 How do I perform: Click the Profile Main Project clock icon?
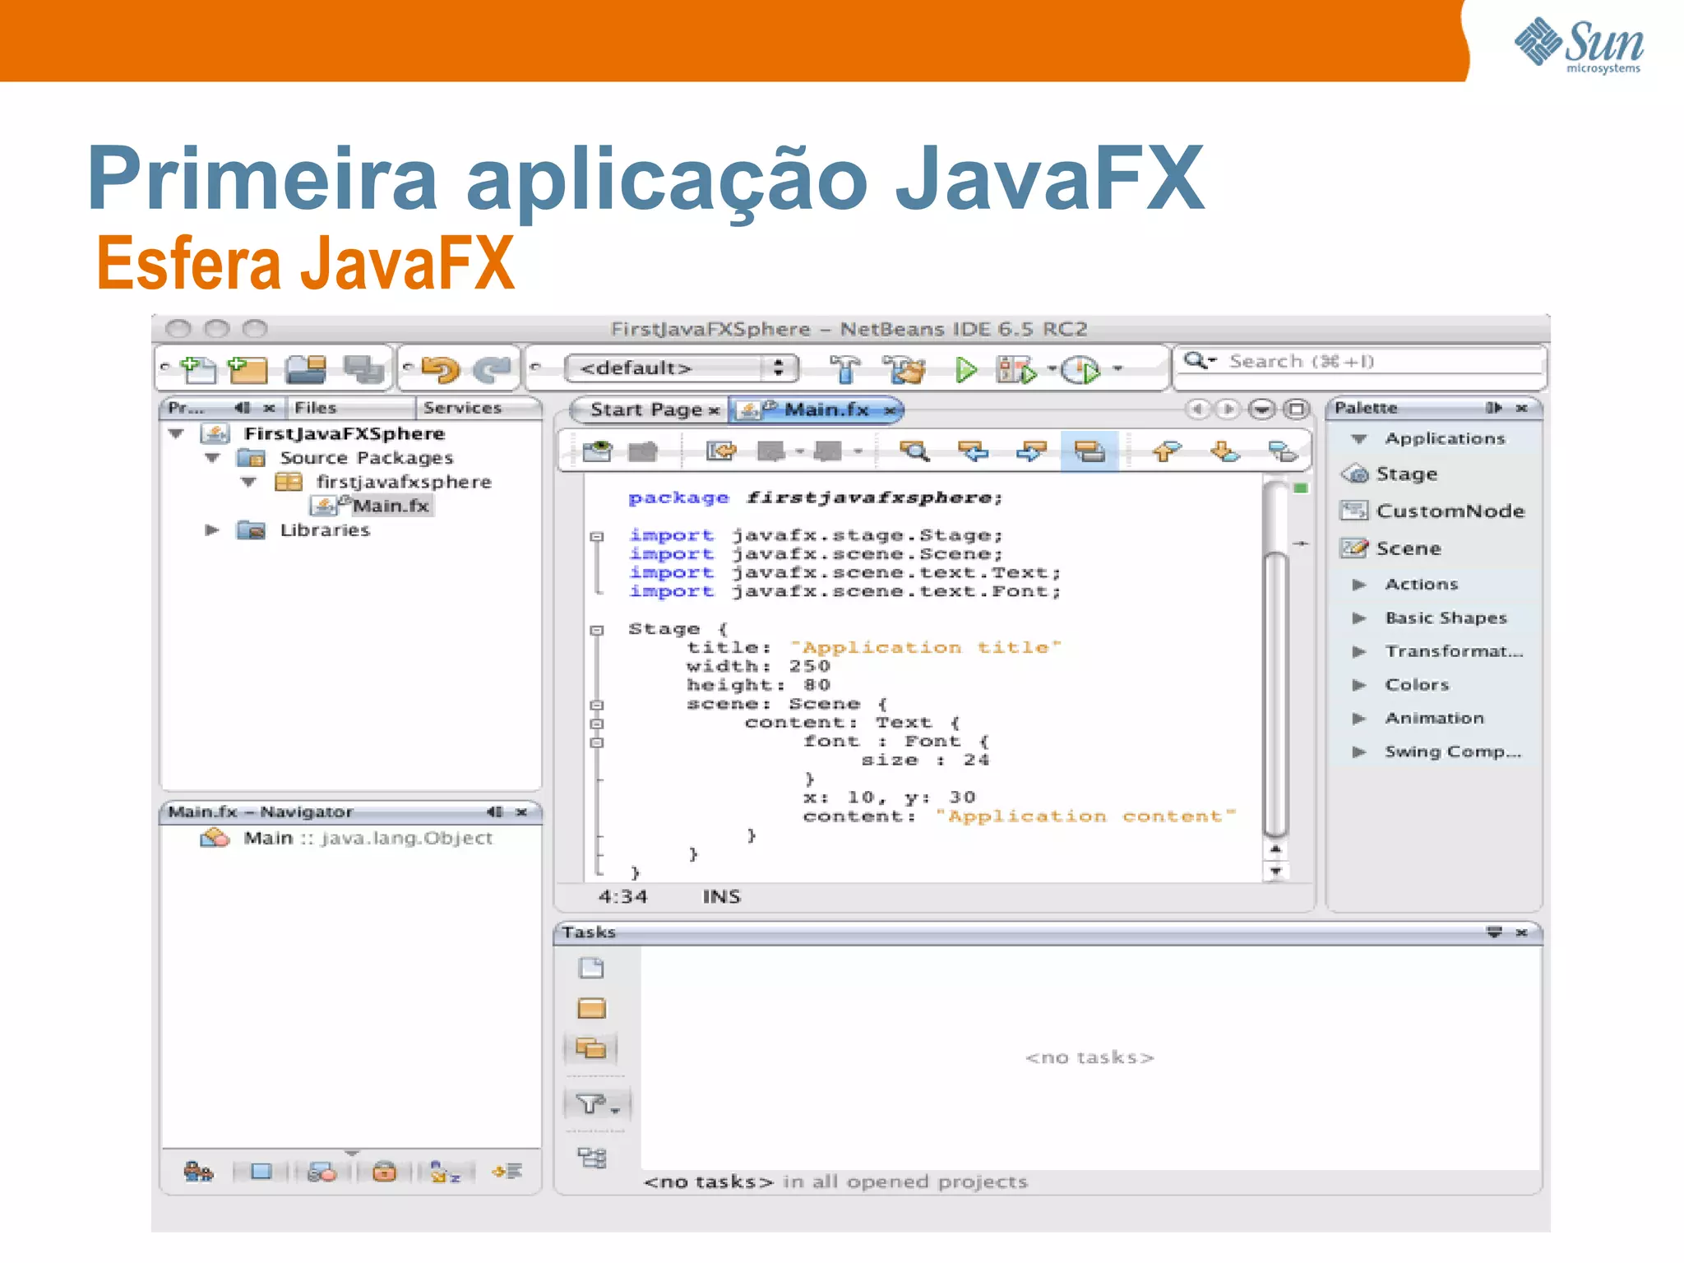click(x=1080, y=370)
